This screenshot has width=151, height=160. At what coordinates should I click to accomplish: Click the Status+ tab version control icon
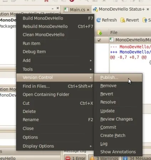click(x=95, y=9)
